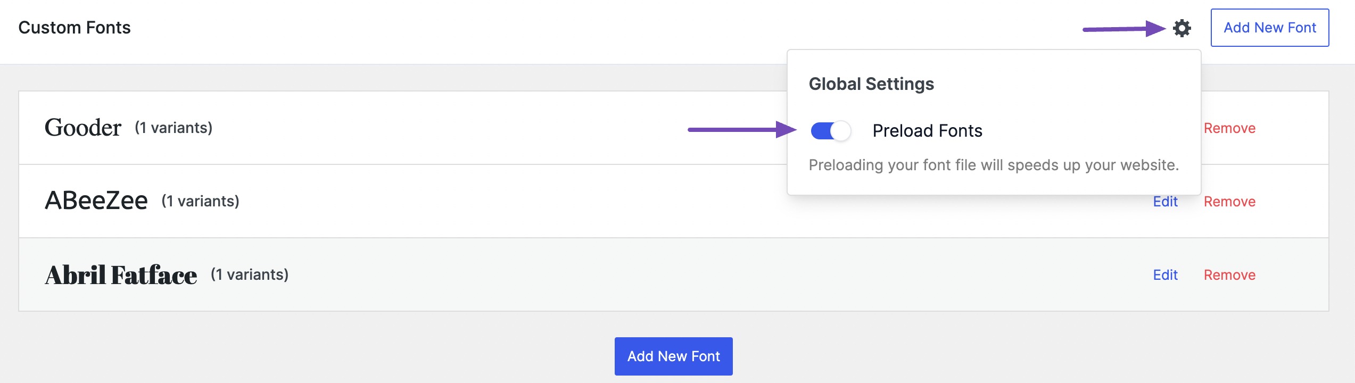Toggle the Preload Fonts switch
The width and height of the screenshot is (1355, 383).
pos(831,131)
